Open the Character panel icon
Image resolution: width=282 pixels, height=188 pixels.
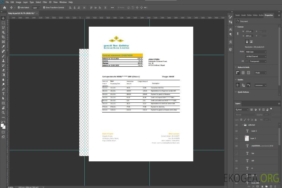click(231, 29)
